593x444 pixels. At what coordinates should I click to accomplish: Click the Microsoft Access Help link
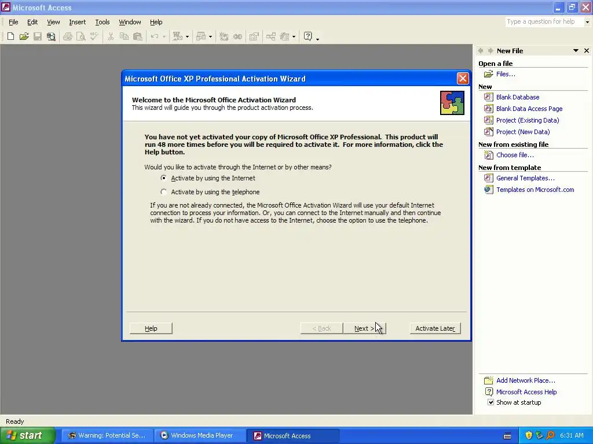526,392
